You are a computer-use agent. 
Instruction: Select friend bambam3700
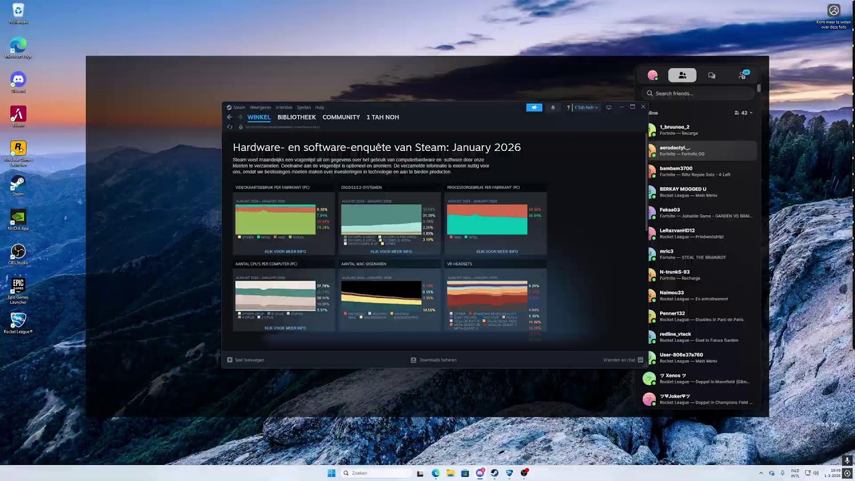pyautogui.click(x=700, y=171)
